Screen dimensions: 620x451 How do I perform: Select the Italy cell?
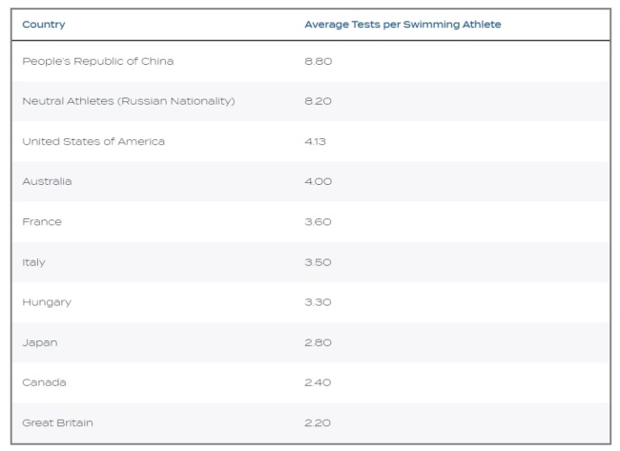[33, 262]
